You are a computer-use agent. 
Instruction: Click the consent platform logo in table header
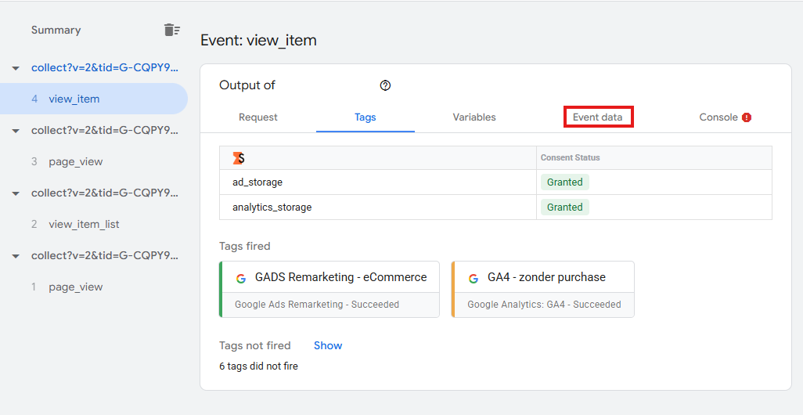(x=239, y=158)
